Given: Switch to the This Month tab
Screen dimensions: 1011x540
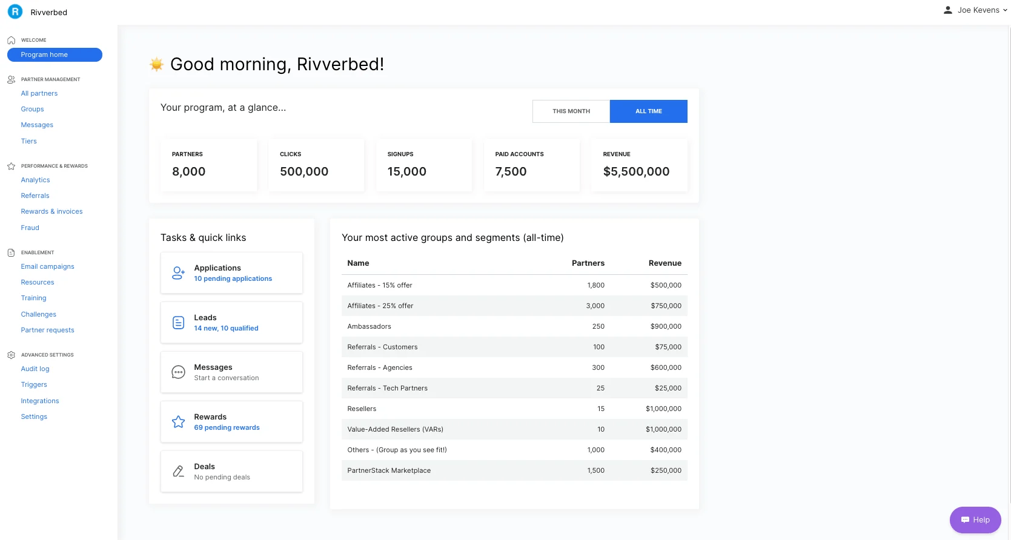Looking at the screenshot, I should click(x=571, y=111).
